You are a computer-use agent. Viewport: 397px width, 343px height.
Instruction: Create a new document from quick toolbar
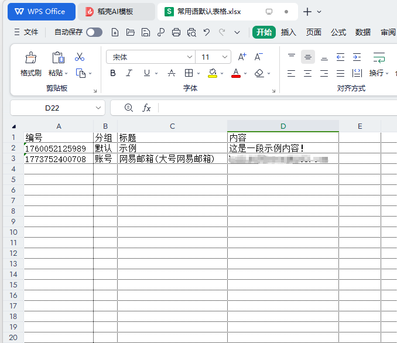pyautogui.click(x=115, y=32)
